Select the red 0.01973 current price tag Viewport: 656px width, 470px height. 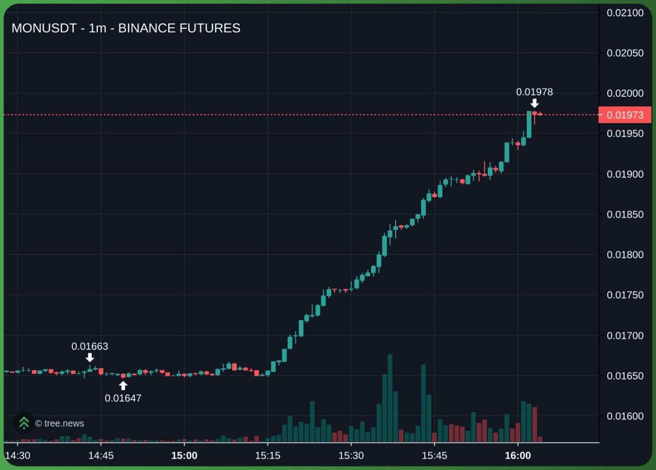tap(625, 115)
